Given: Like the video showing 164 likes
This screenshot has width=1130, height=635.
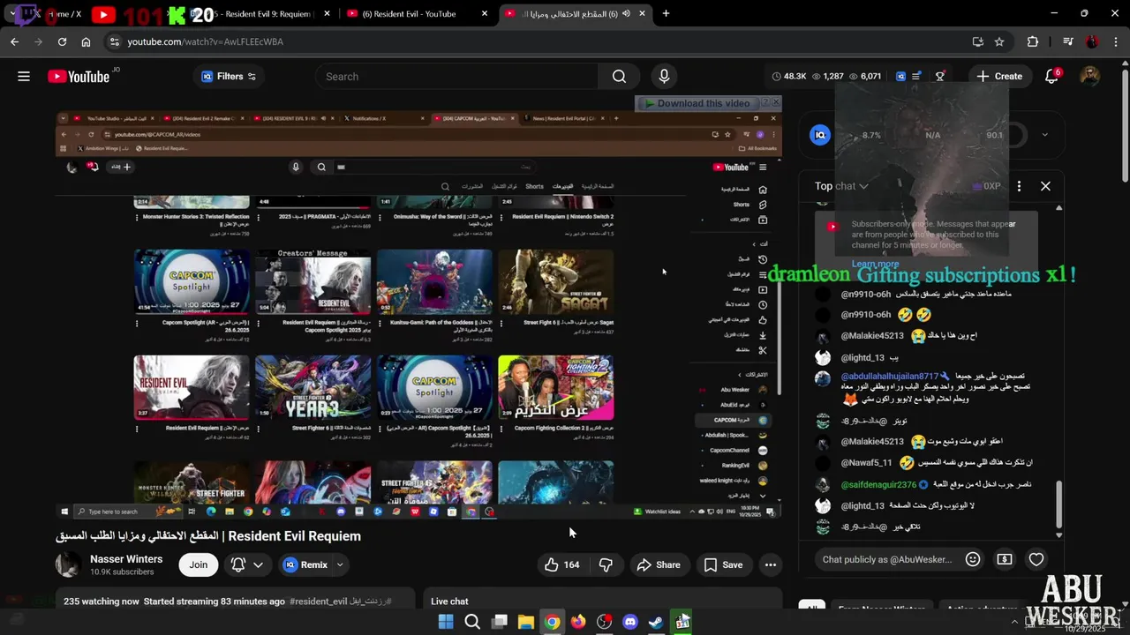Looking at the screenshot, I should pyautogui.click(x=562, y=565).
